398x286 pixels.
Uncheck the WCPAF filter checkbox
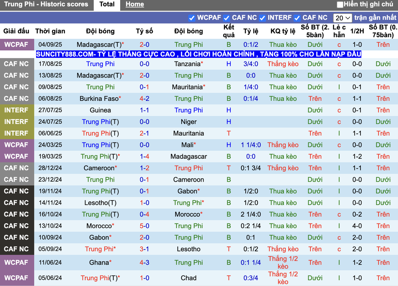(x=192, y=18)
